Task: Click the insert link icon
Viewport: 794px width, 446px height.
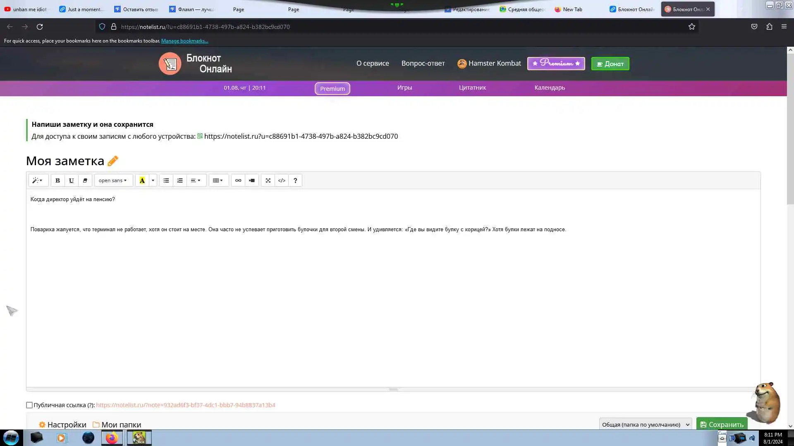Action: (x=238, y=180)
